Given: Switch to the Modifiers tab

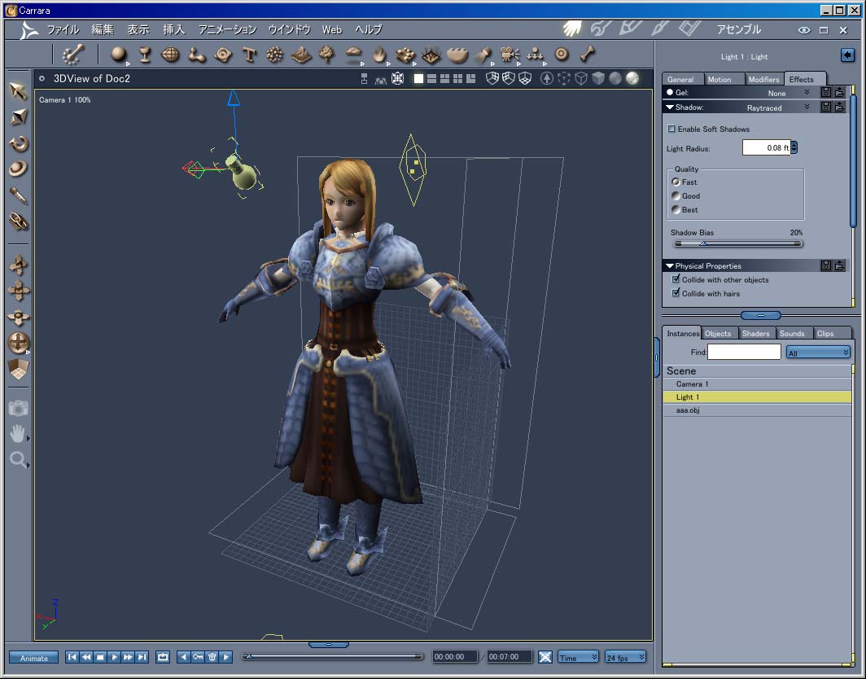Looking at the screenshot, I should pyautogui.click(x=763, y=79).
